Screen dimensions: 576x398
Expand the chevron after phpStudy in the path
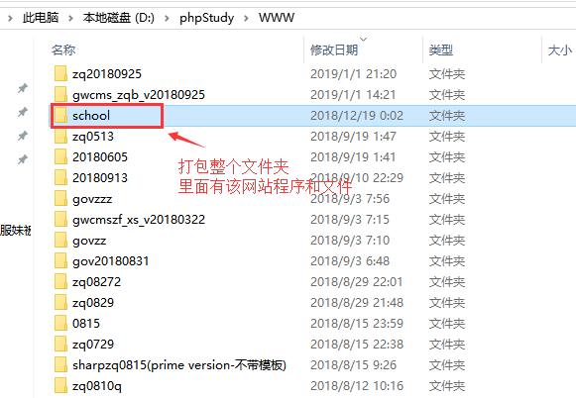click(246, 18)
